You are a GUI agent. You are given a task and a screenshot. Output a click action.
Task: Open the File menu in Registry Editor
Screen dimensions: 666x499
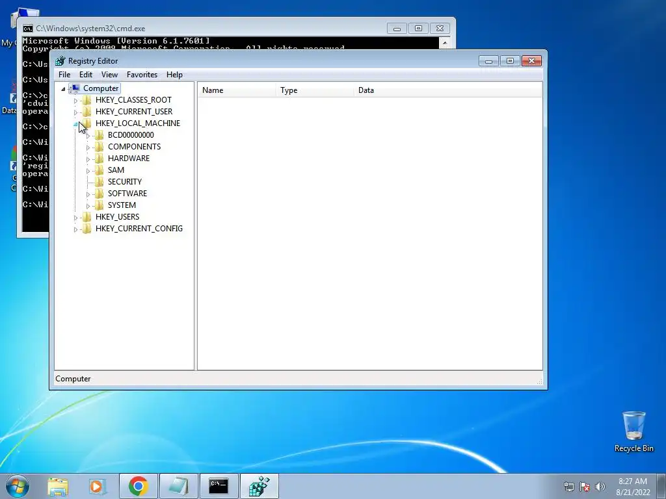click(64, 75)
